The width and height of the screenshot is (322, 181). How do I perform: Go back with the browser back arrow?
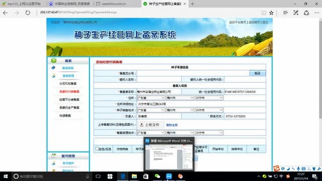(x=6, y=13)
